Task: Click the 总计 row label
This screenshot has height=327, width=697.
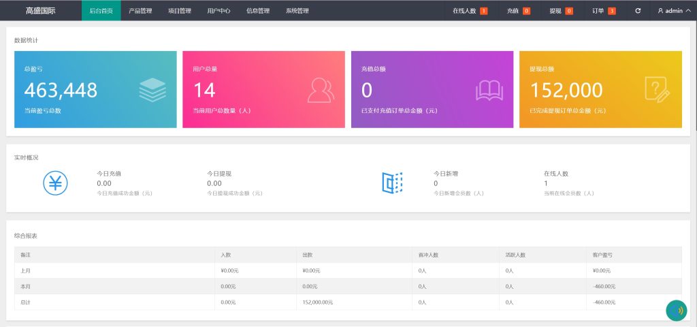Action: click(25, 302)
